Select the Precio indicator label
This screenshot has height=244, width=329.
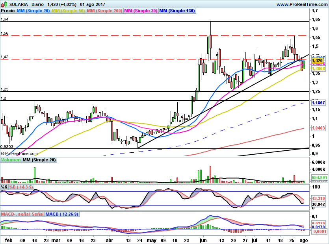(x=8, y=11)
